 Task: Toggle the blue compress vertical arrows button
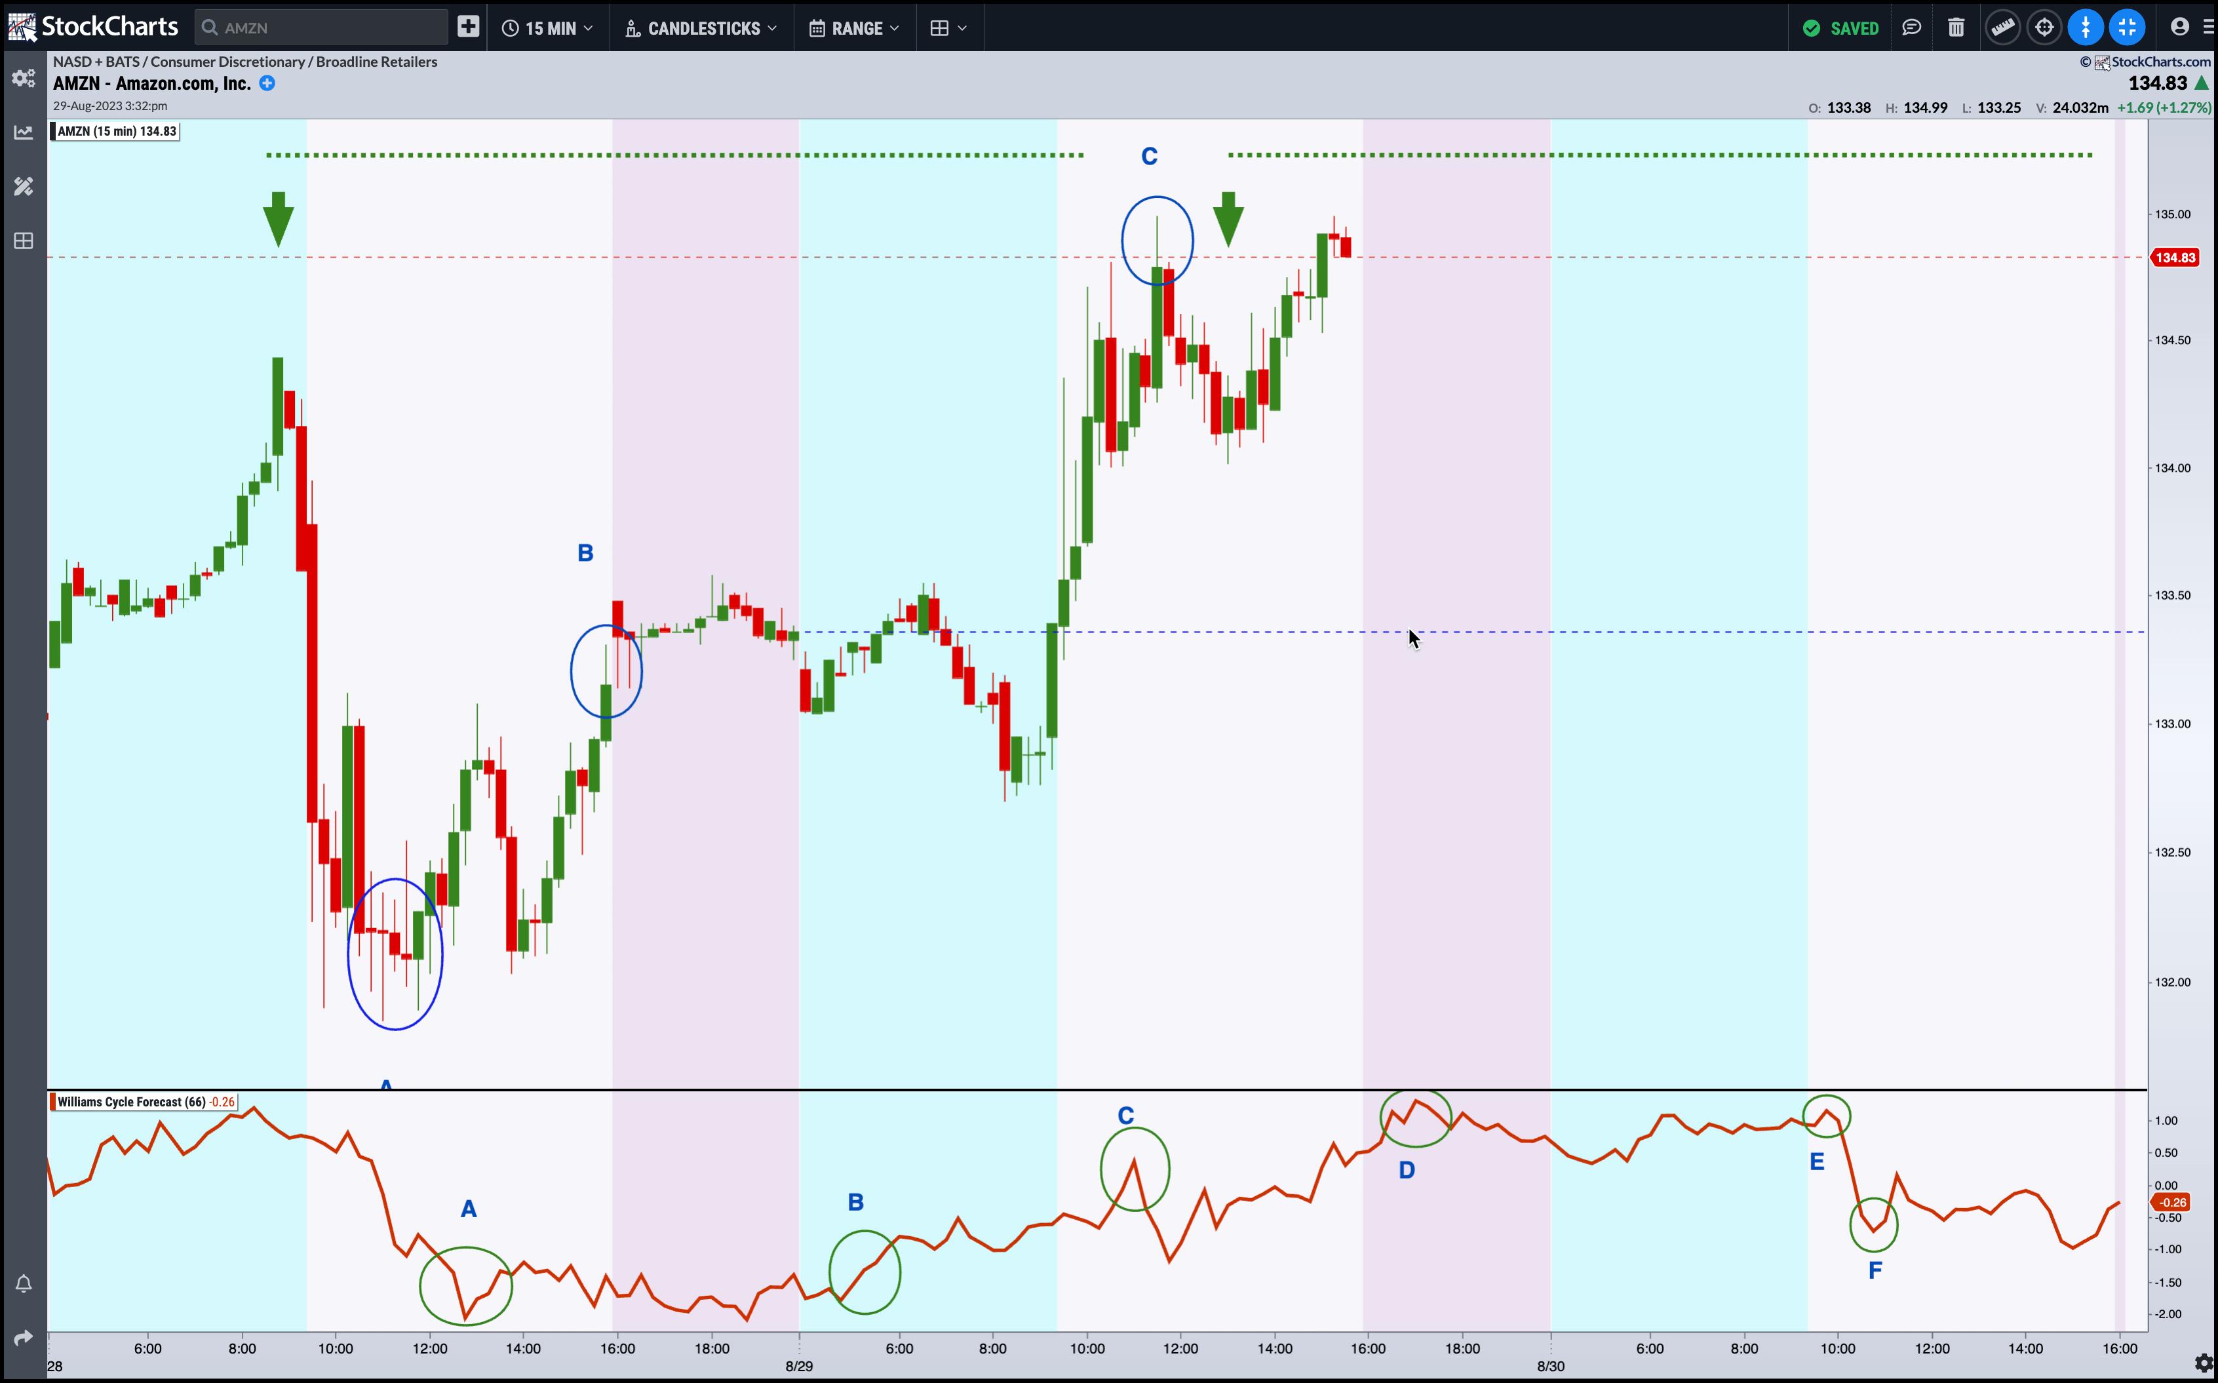click(2086, 28)
